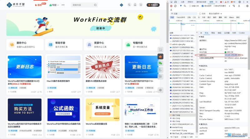The image size is (250, 139).
Task: Click the import HAR upload arrow icon
Action: click(239, 6)
